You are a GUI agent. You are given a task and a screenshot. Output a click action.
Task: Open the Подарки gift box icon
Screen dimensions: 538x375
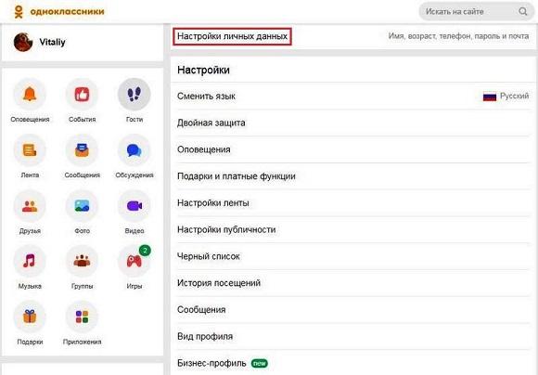tap(30, 317)
